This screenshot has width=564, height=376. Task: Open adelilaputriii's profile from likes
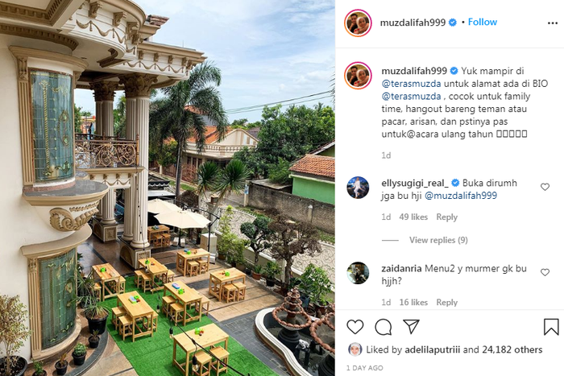point(433,349)
